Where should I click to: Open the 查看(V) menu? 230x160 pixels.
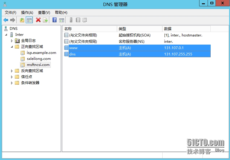coord(44,13)
